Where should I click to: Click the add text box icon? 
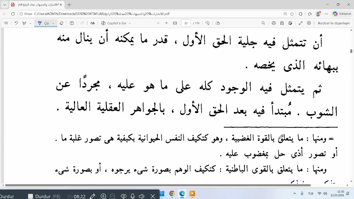coord(72,23)
